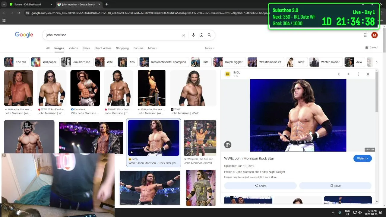Expand the More search categories dropdown
This screenshot has width=386, height=217.
153,48
